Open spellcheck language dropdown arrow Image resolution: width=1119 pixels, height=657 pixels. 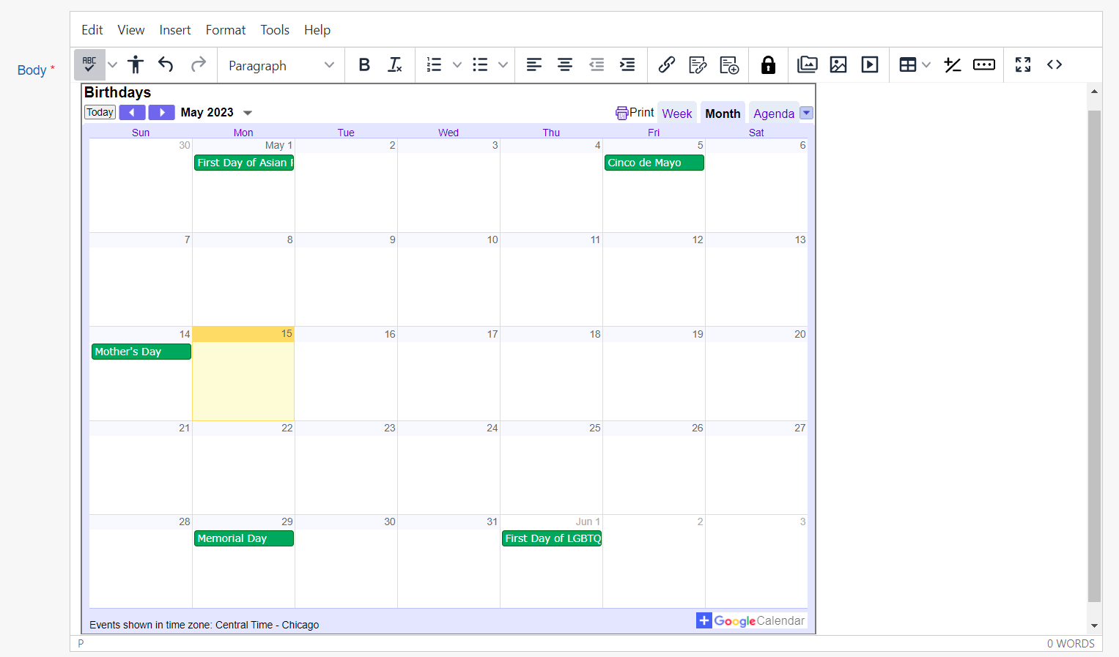point(112,64)
